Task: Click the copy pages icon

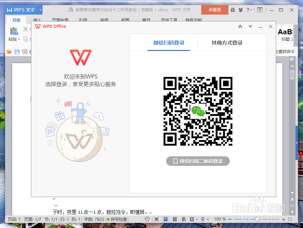Action: click(x=26, y=39)
